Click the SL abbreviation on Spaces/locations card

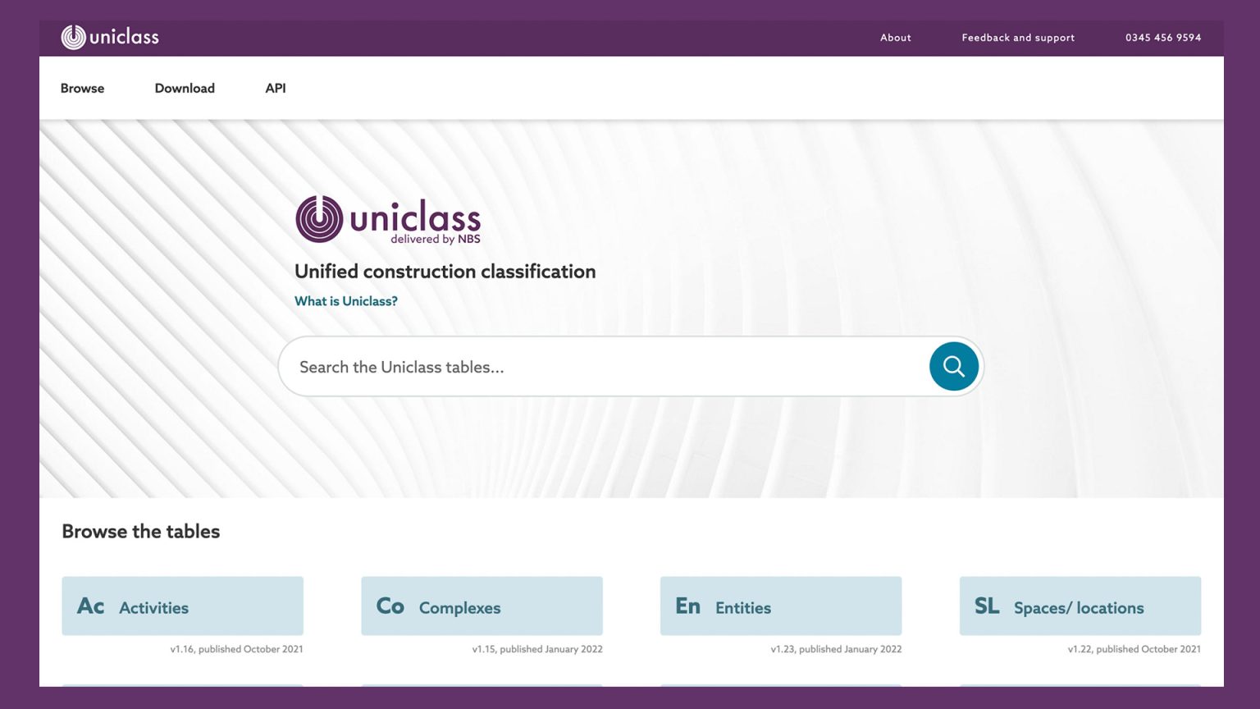click(986, 606)
